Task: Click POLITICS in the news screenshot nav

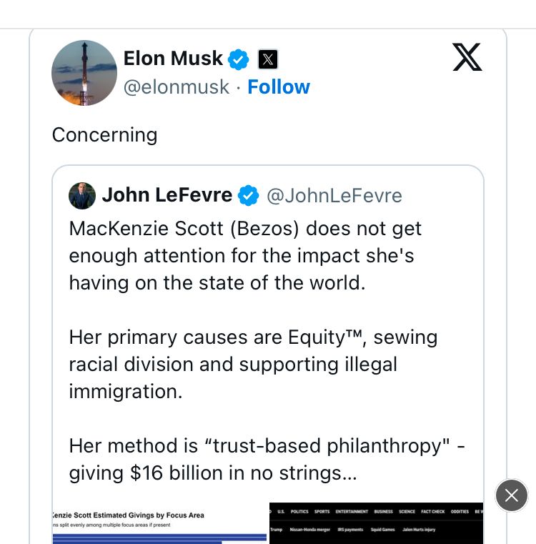Action: point(299,512)
